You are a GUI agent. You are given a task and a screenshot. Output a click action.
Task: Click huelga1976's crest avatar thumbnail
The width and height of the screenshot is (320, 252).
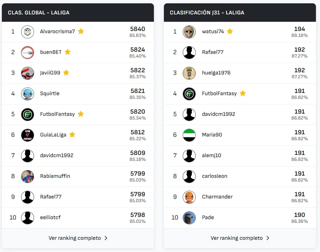(x=189, y=73)
